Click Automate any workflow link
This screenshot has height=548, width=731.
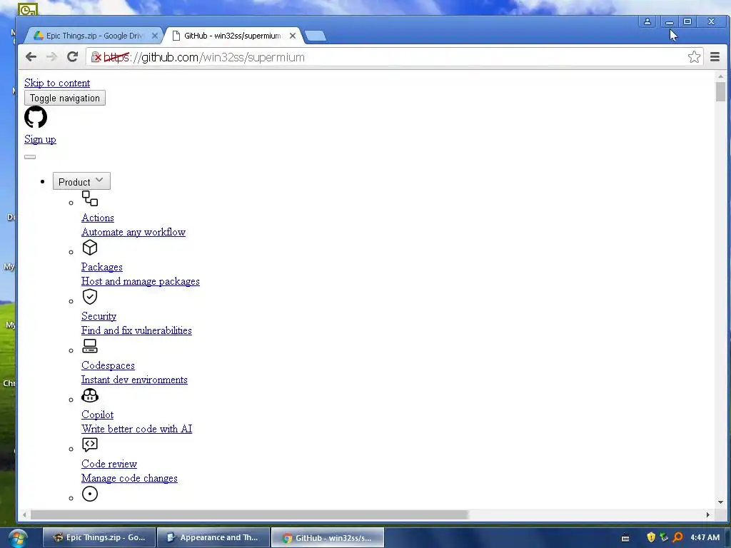[133, 232]
